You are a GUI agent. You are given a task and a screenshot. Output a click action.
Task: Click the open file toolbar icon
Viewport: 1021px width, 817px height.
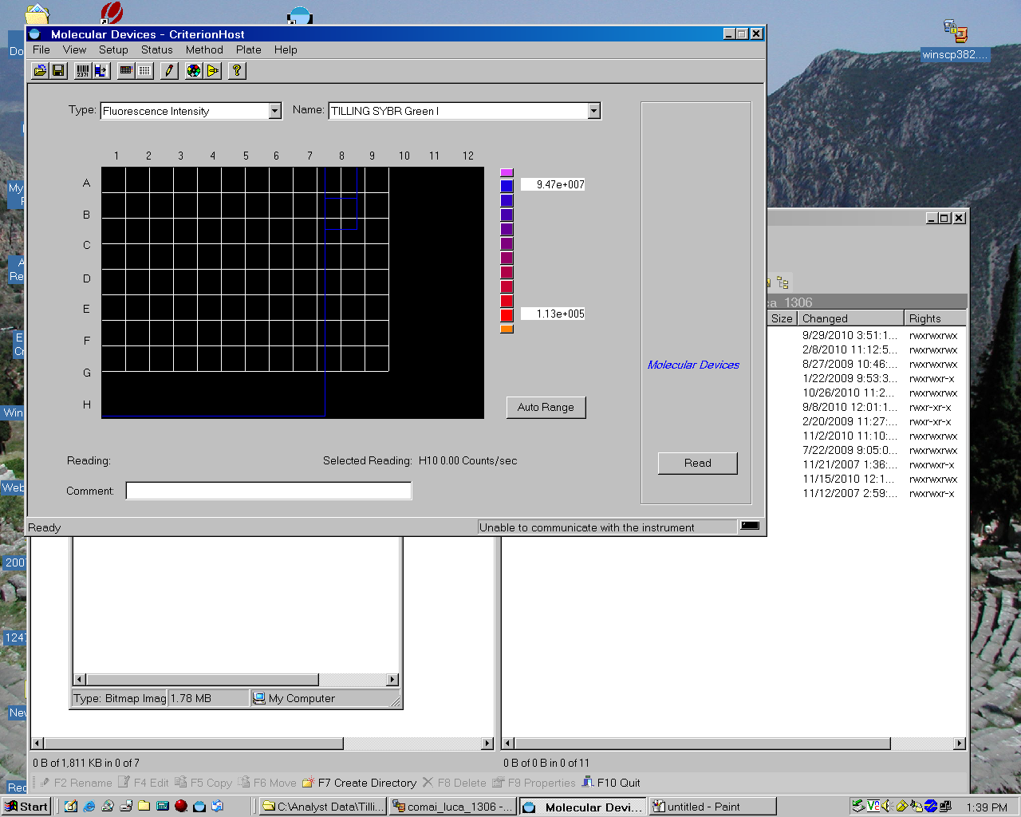pyautogui.click(x=40, y=71)
